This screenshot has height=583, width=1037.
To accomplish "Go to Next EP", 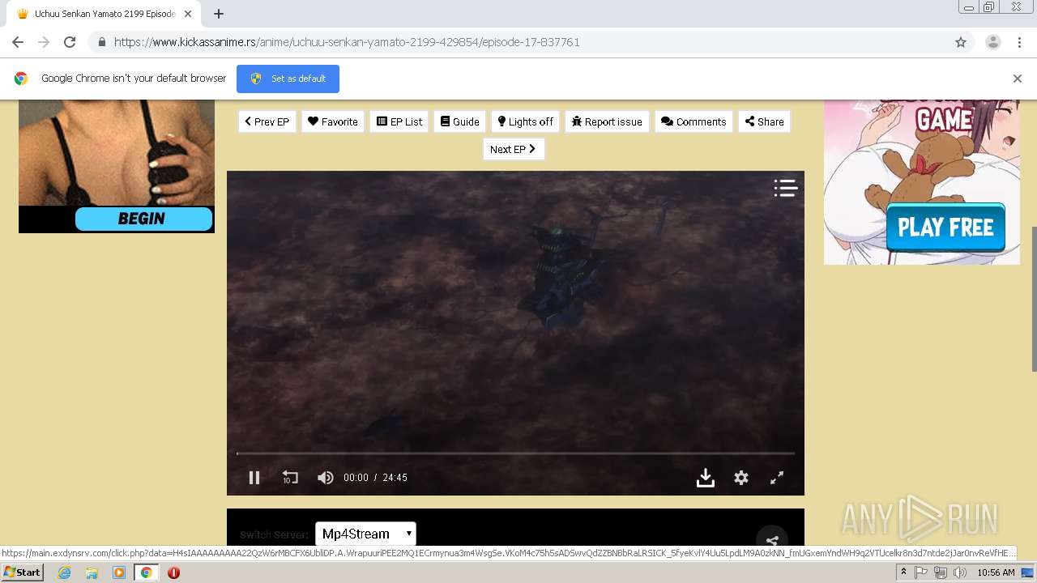I will click(514, 149).
